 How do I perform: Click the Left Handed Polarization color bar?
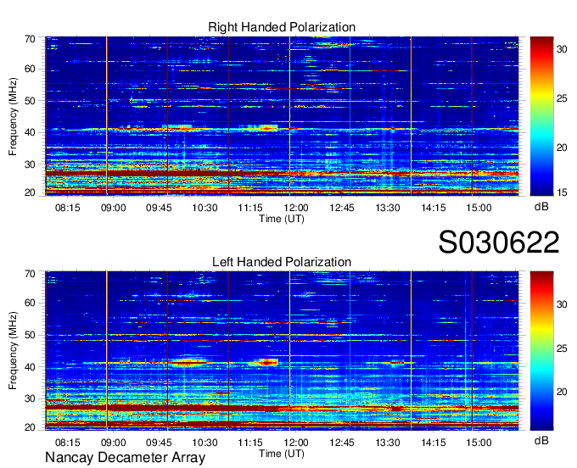(x=541, y=351)
